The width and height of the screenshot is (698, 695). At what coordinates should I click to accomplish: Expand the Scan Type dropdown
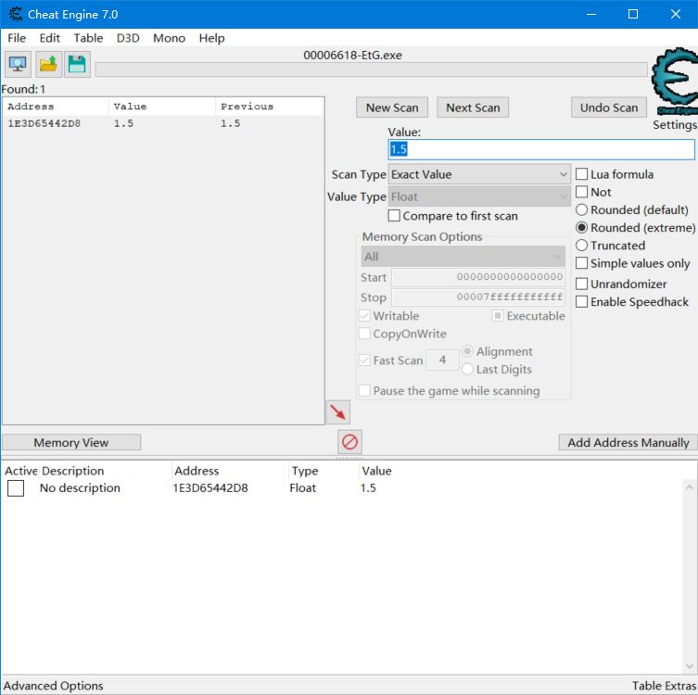coord(479,174)
